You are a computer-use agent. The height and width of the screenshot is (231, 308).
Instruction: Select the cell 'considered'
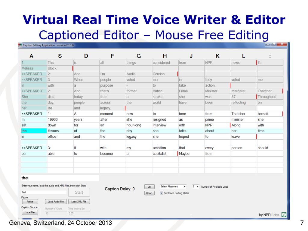click(165, 63)
